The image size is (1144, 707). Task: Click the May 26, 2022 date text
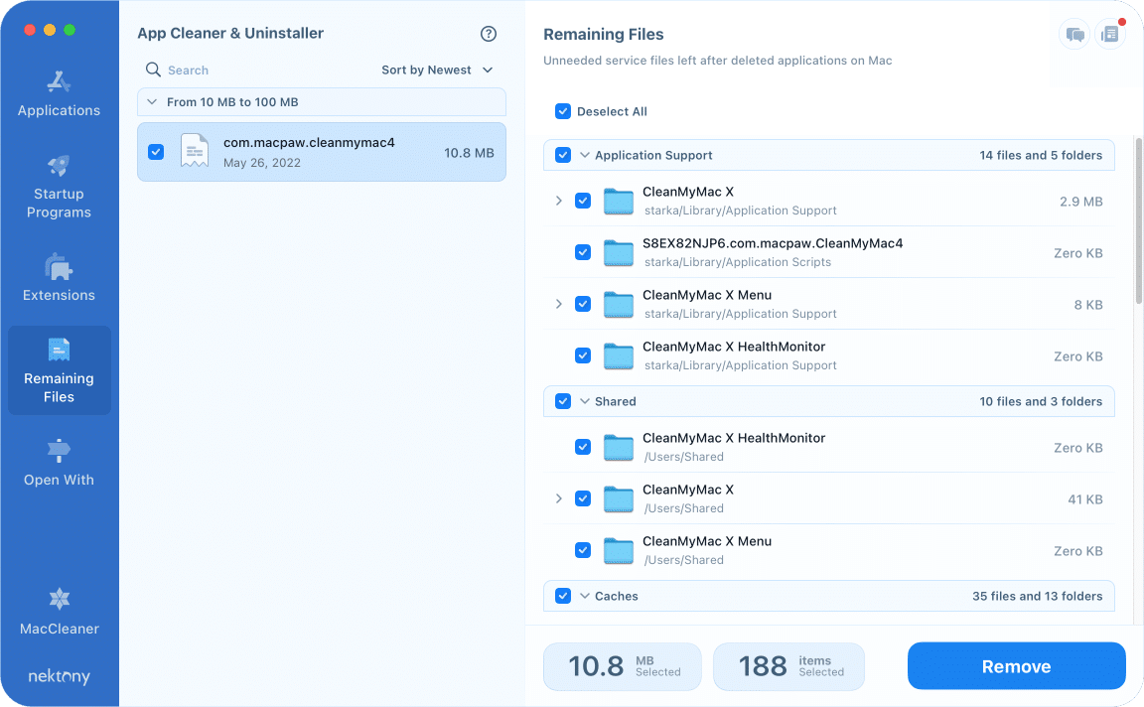click(262, 163)
